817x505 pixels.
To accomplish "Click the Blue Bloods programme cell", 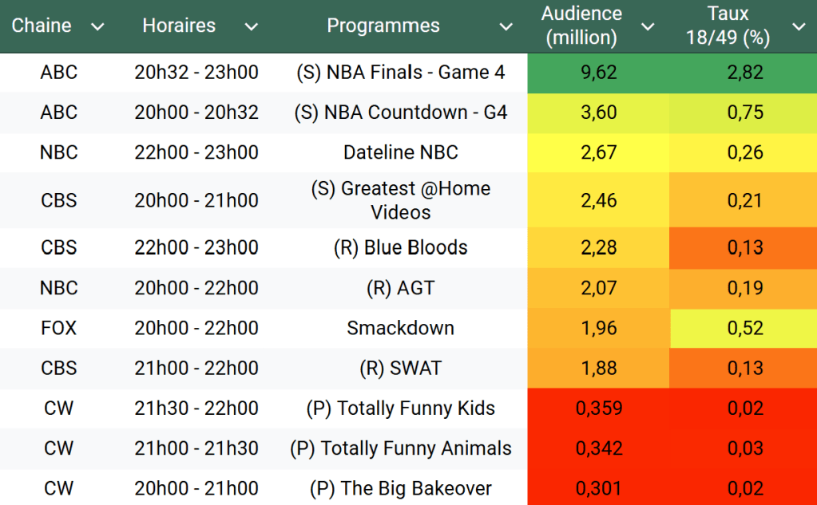I will [400, 248].
